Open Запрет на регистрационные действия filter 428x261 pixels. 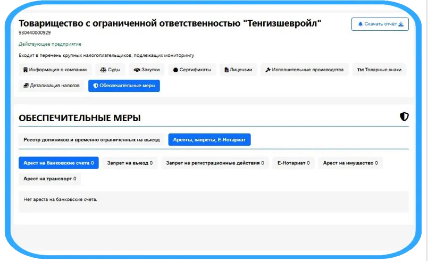[x=215, y=163]
